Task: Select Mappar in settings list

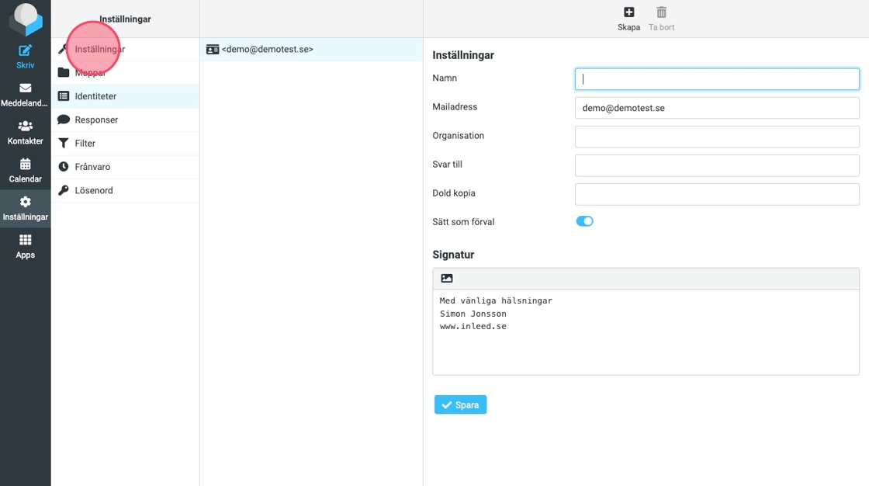Action: 90,73
